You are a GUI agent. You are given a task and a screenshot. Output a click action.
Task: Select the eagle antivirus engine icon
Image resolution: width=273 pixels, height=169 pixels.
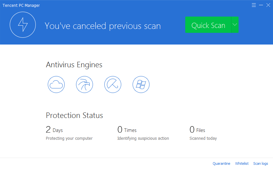click(84, 85)
